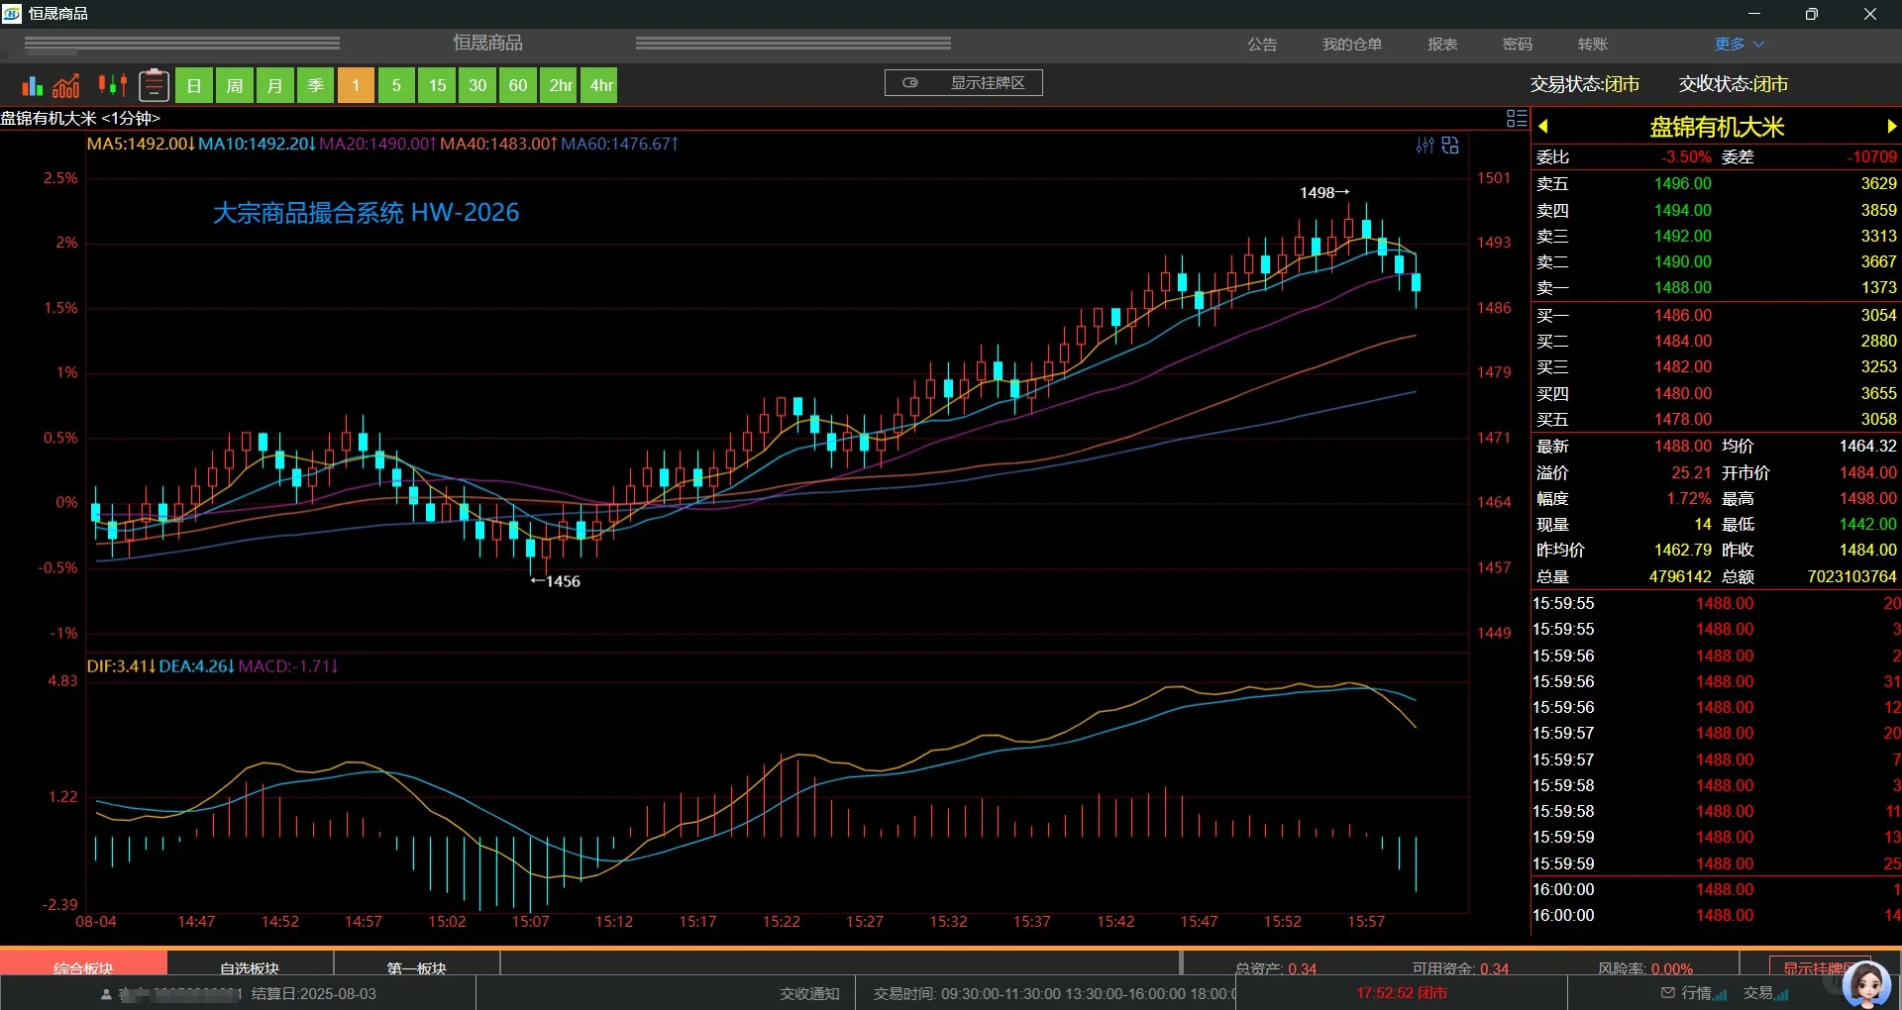Screen dimensions: 1902x1010
Task: Expand the 更多 dropdown menu
Action: pyautogui.click(x=1740, y=45)
